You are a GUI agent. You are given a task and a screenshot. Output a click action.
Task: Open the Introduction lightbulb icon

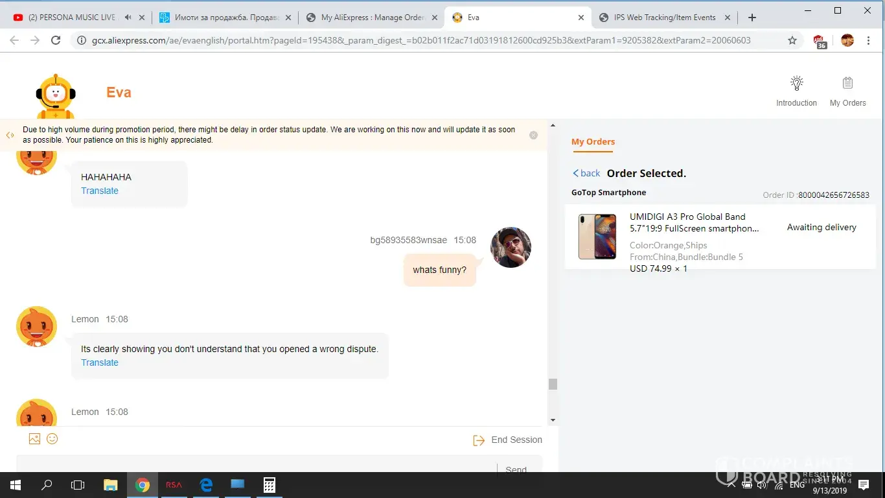tap(796, 84)
